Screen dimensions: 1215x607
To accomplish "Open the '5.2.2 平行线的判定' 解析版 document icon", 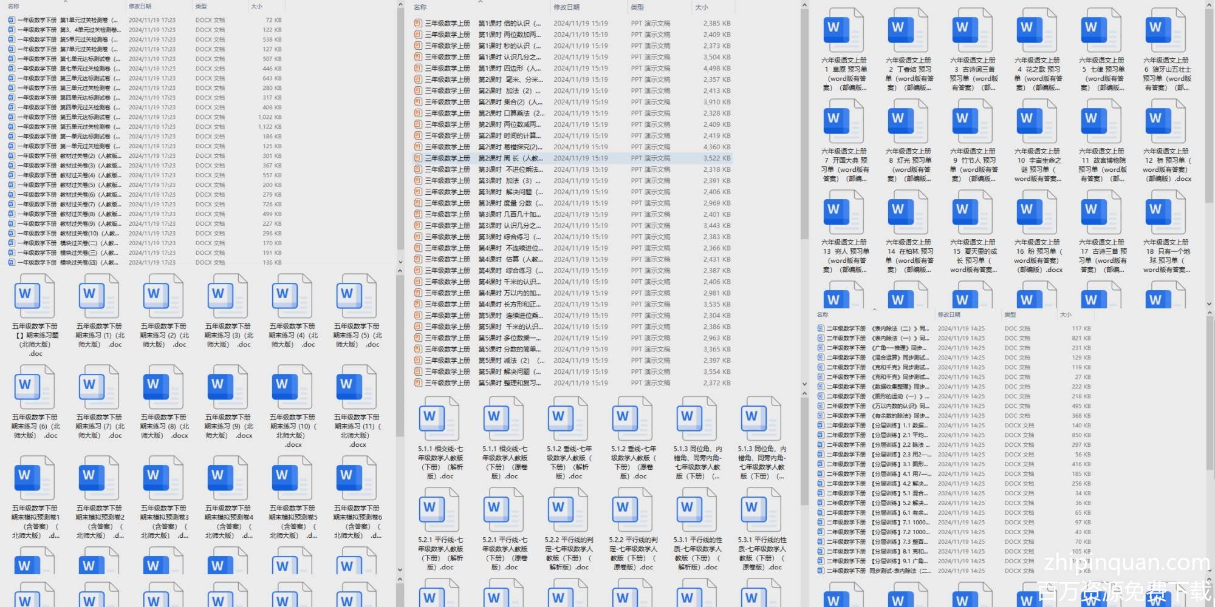I will (x=568, y=511).
